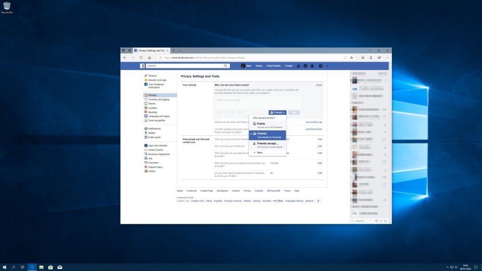Open Action Center notifications in taskbar
Screen dimensions: 482x271
pos(476,267)
